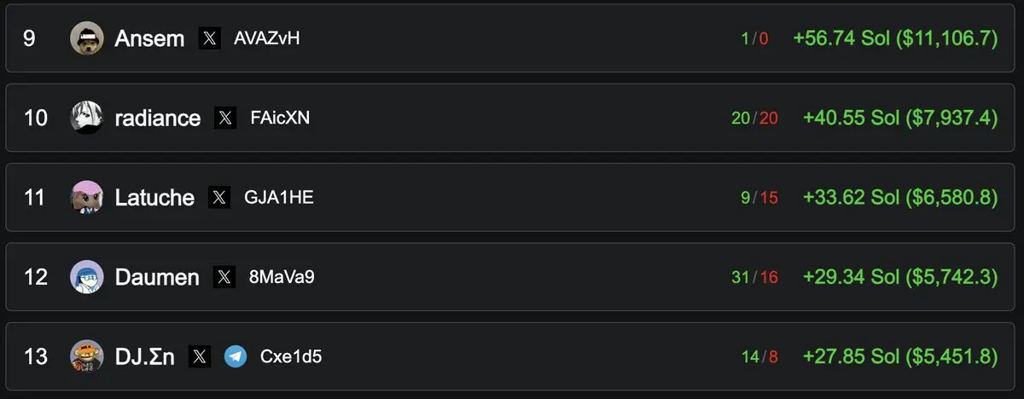This screenshot has height=399, width=1024.
Task: Open Latuche's X profile icon
Action: click(219, 198)
